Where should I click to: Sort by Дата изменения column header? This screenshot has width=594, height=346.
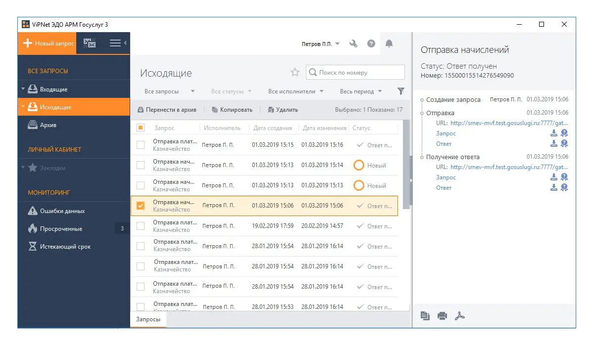(x=324, y=128)
